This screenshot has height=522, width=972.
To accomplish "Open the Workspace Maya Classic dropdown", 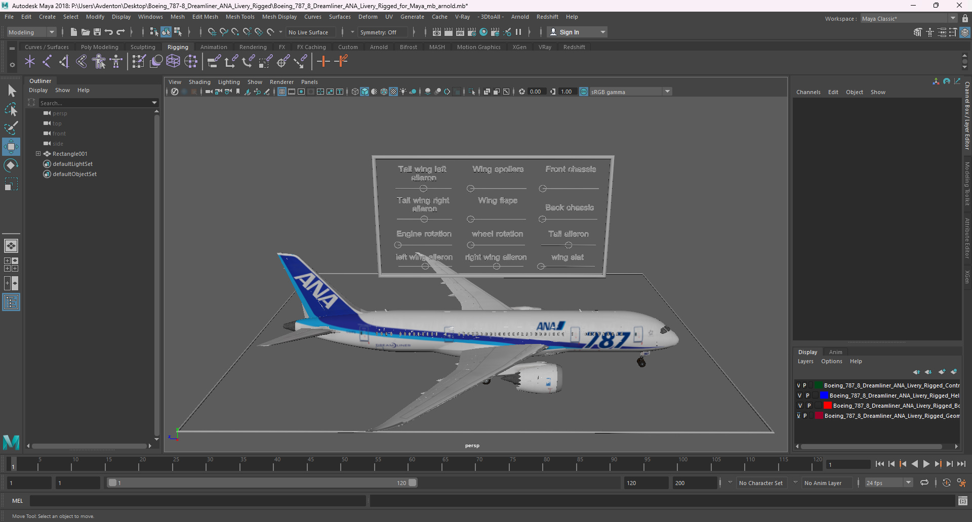I will coord(908,18).
